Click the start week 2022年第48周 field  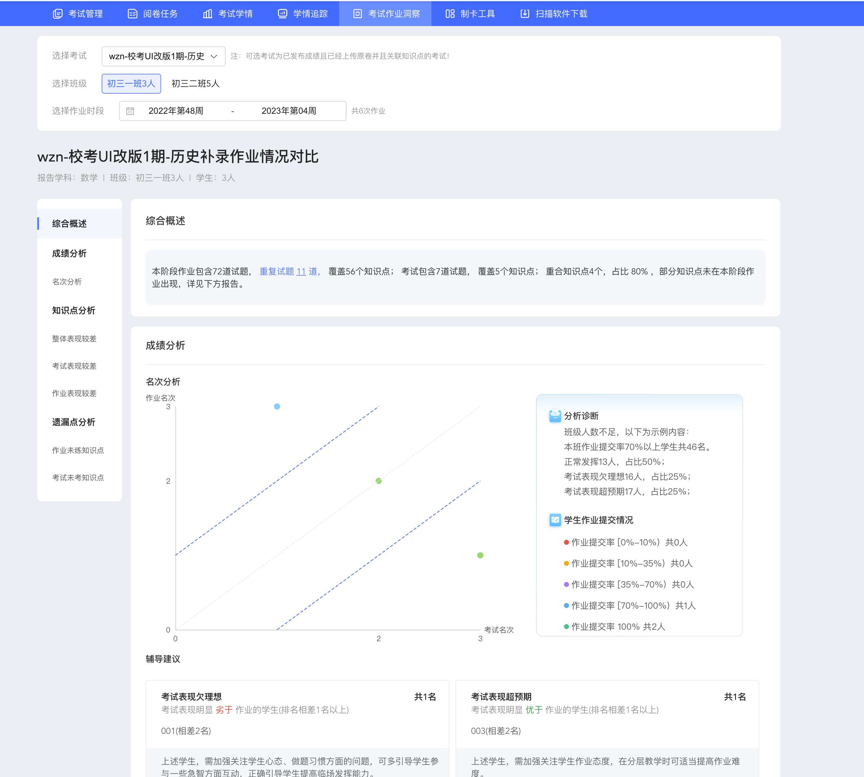[176, 111]
